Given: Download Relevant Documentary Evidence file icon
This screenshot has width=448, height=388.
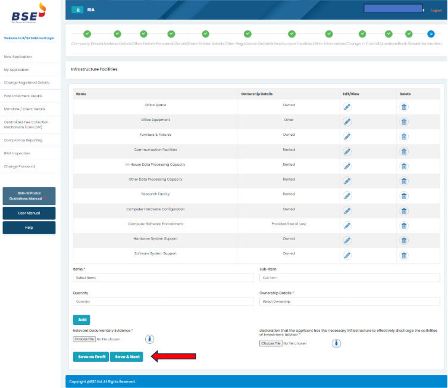Looking at the screenshot, I should [x=150, y=339].
